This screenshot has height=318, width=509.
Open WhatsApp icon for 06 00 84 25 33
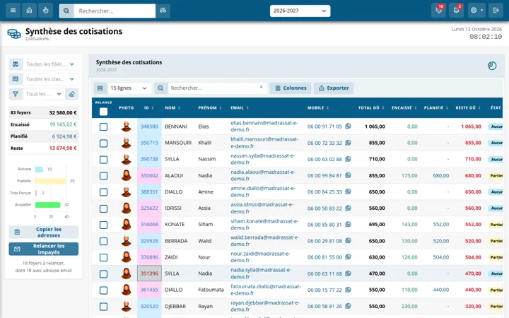(x=348, y=192)
